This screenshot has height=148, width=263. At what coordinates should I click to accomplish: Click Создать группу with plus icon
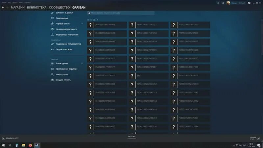click(63, 80)
